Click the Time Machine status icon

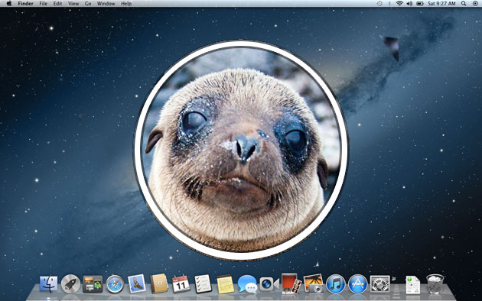pyautogui.click(x=379, y=3)
